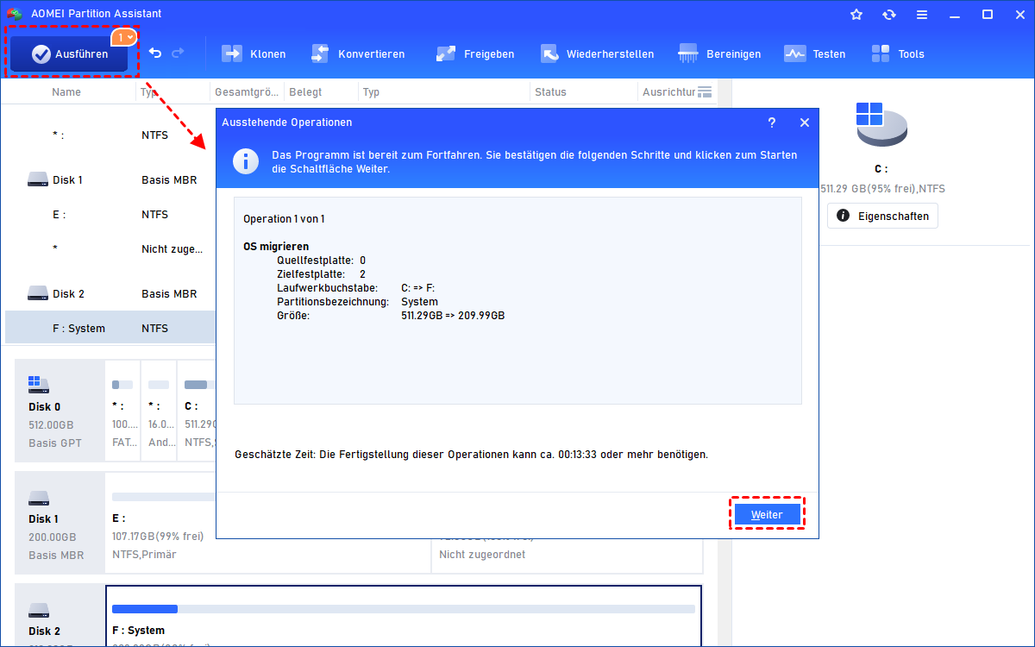Click the Name column header

tap(66, 91)
